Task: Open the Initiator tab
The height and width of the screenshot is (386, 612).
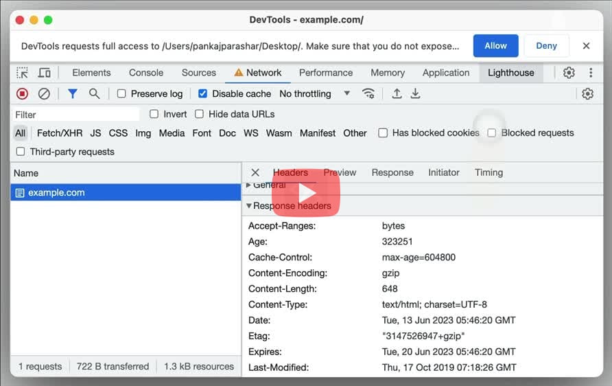Action: pyautogui.click(x=444, y=172)
